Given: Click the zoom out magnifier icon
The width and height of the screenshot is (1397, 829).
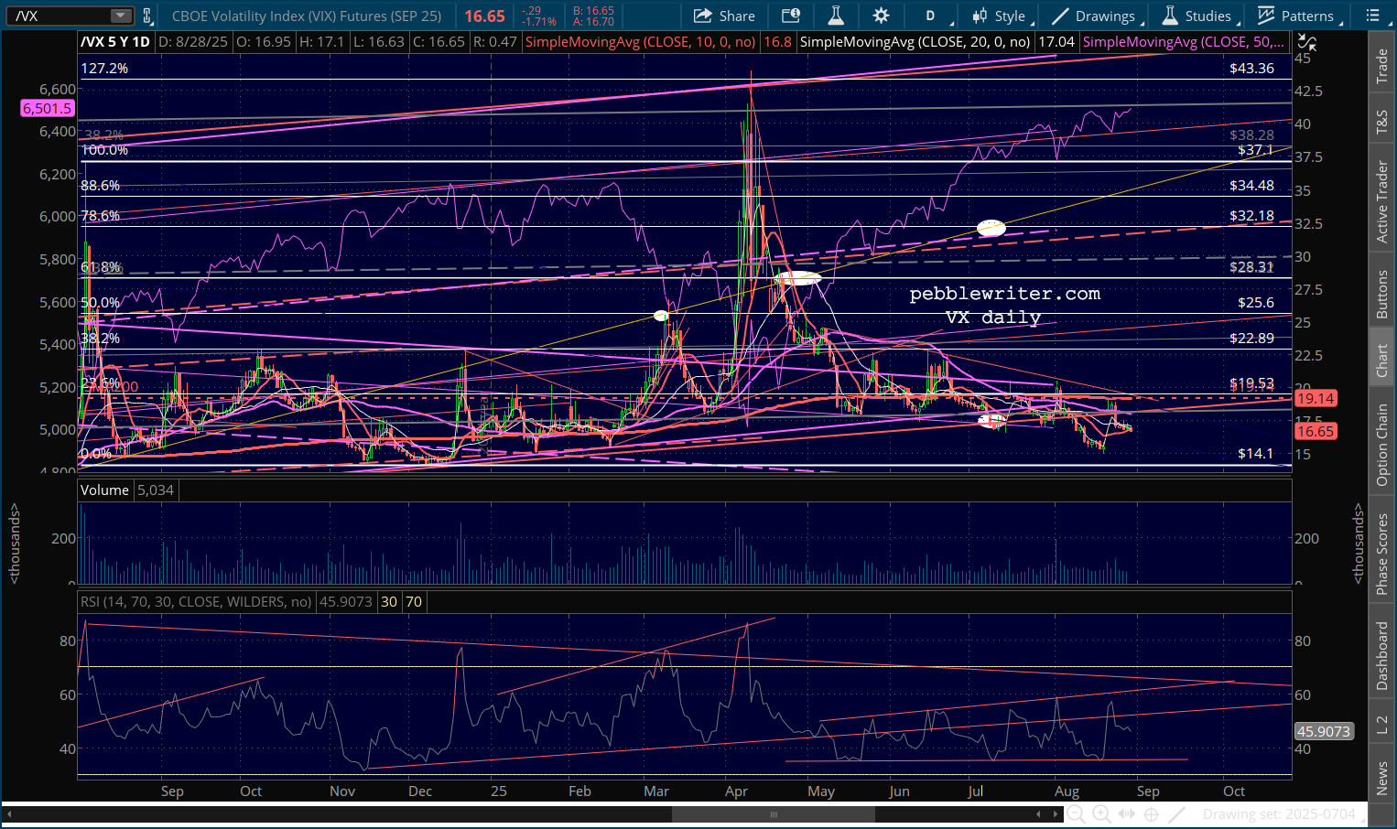Looking at the screenshot, I should 1076,814.
